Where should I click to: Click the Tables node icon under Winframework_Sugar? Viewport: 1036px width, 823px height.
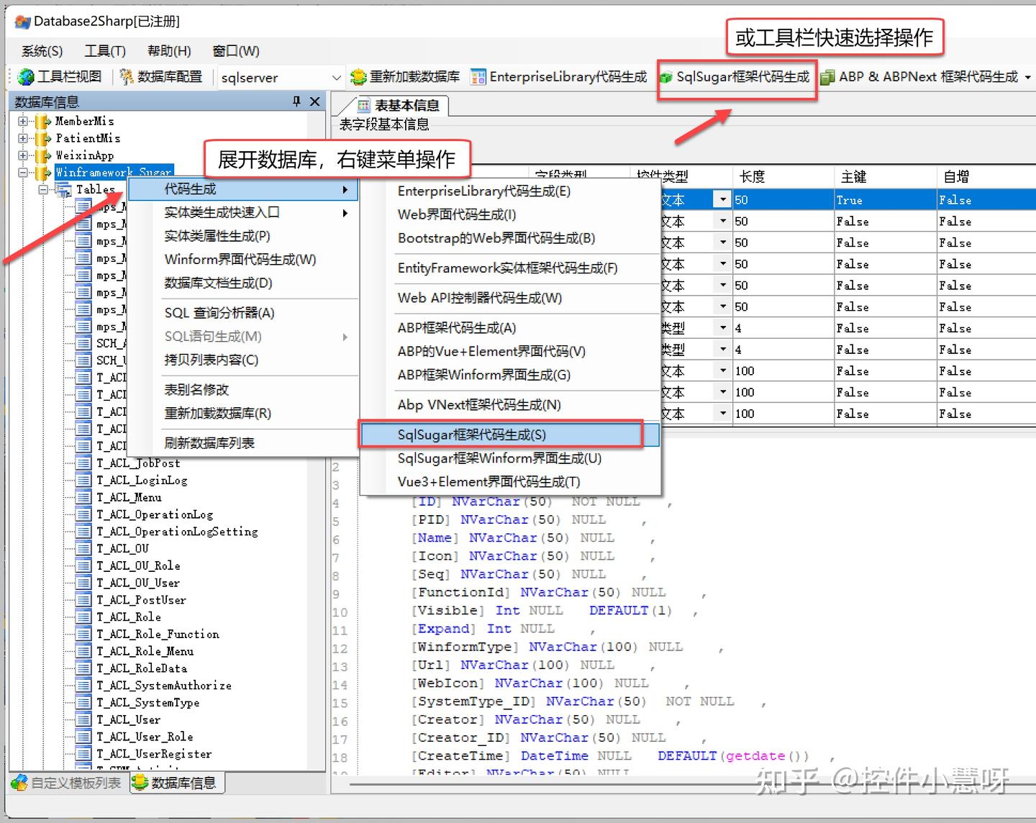point(63,189)
